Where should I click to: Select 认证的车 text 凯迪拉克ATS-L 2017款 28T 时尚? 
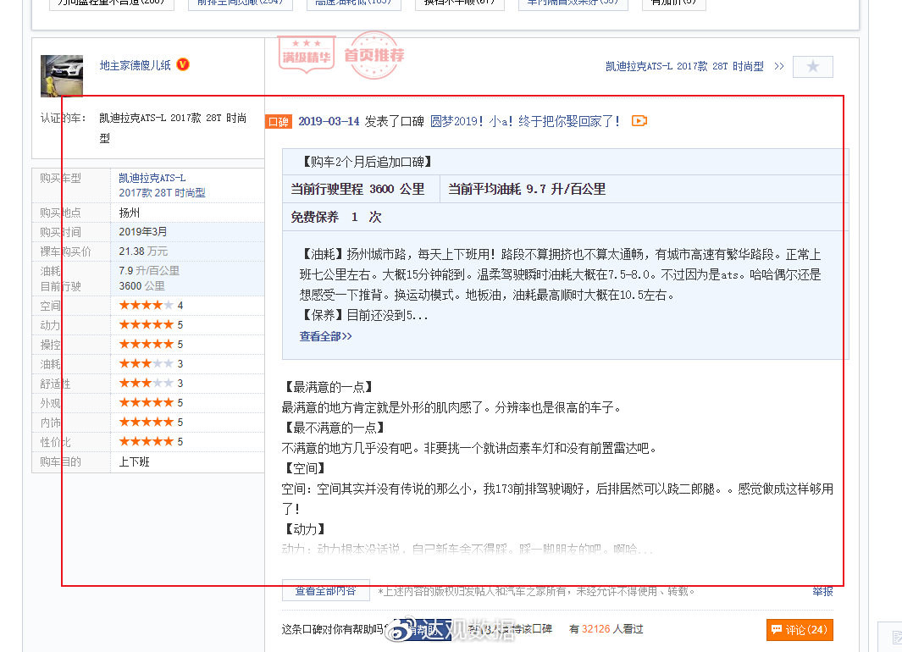click(x=173, y=118)
